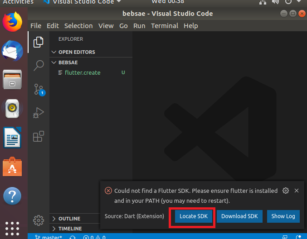Open Rhythmbox from the dock

pyautogui.click(x=12, y=109)
